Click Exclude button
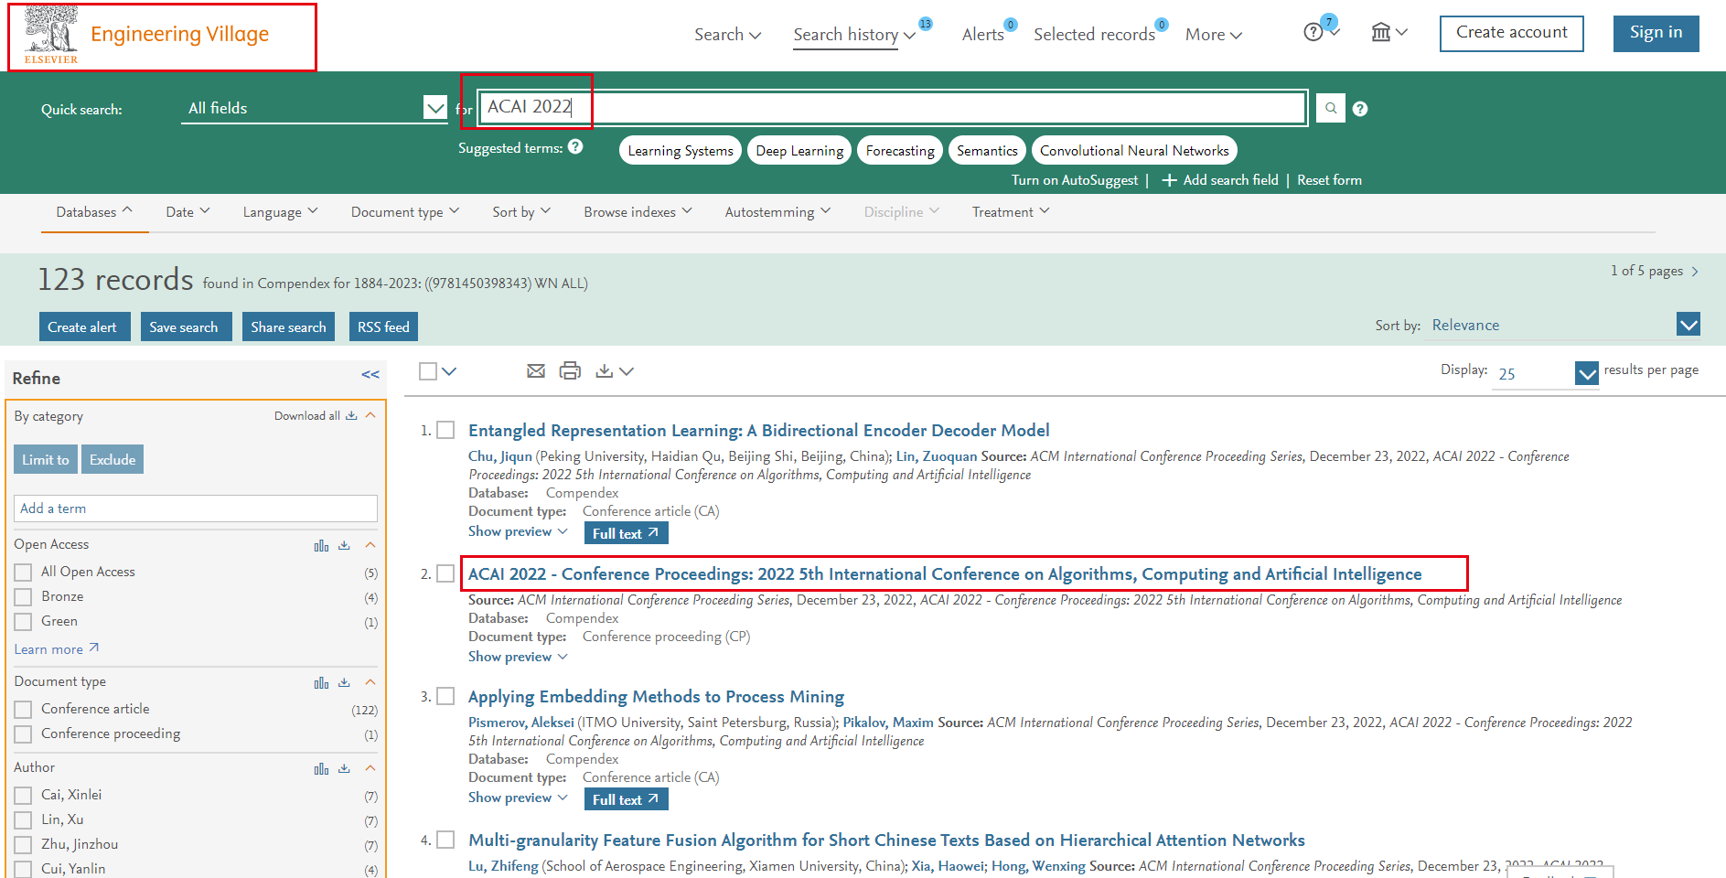The width and height of the screenshot is (1726, 878). click(113, 459)
